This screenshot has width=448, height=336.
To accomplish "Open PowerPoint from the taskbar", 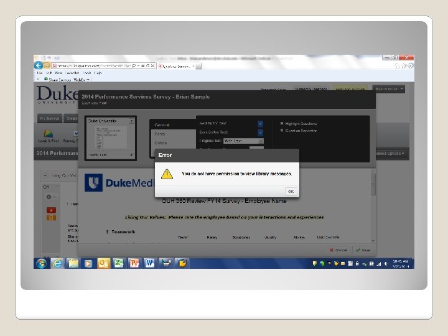I will coord(134,263).
